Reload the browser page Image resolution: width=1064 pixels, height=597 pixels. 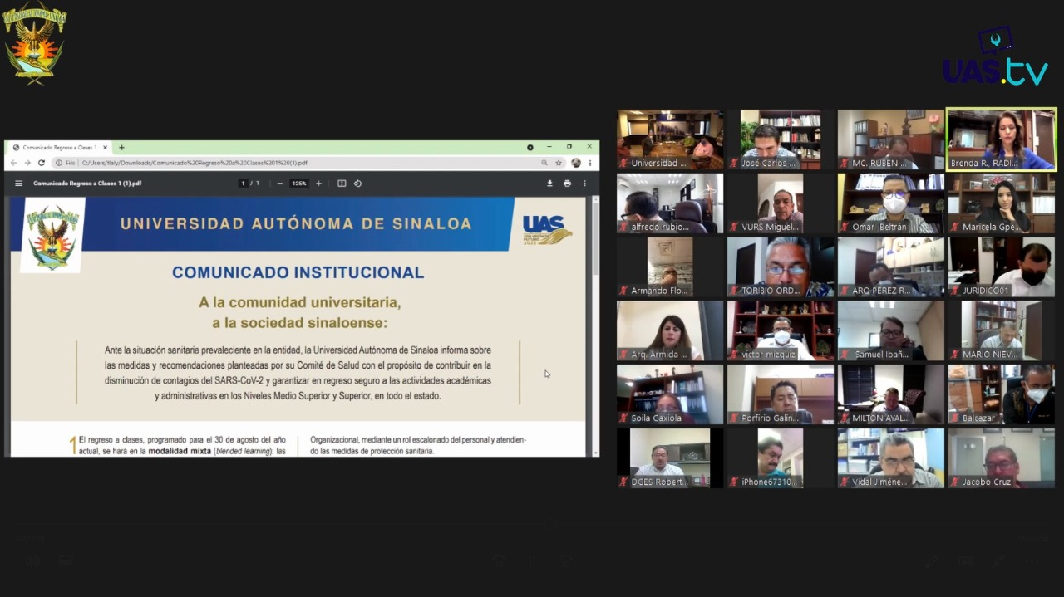[x=42, y=163]
